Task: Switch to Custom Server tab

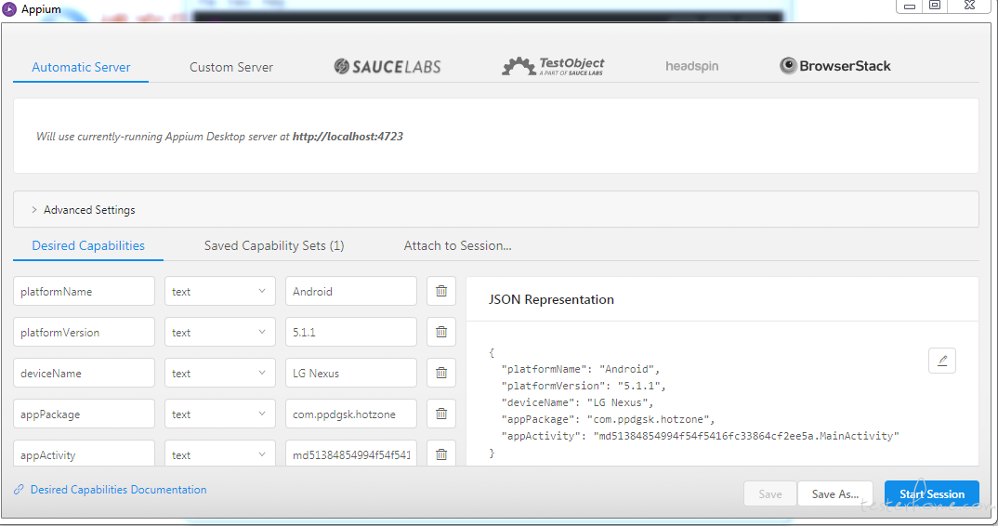Action: pyautogui.click(x=231, y=67)
